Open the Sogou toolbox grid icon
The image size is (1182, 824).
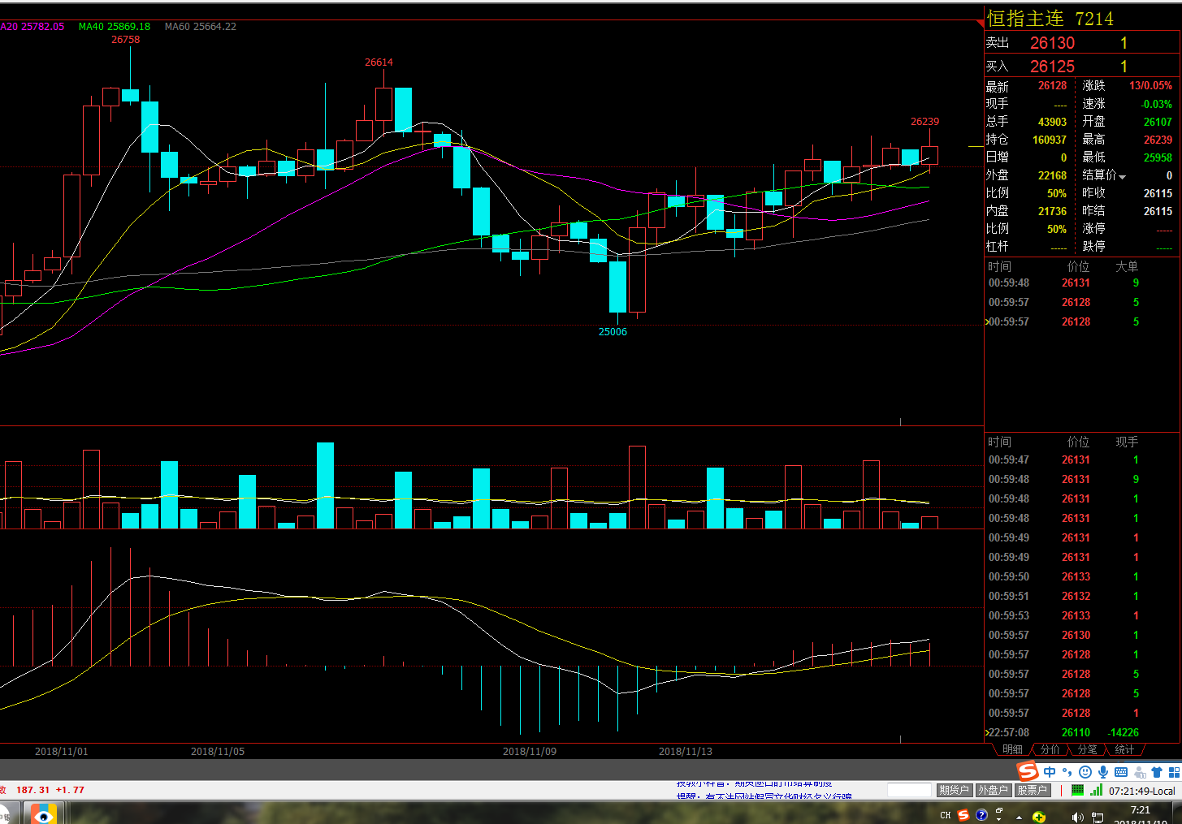tap(1174, 772)
